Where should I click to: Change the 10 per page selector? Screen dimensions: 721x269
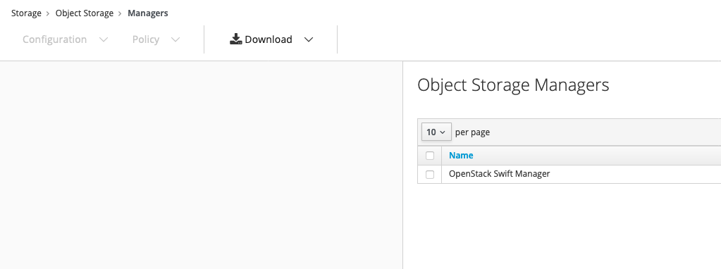click(x=436, y=132)
